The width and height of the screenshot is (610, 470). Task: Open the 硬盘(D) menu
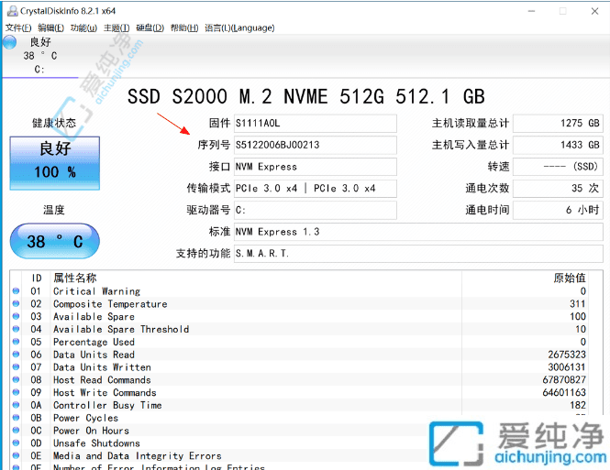150,28
